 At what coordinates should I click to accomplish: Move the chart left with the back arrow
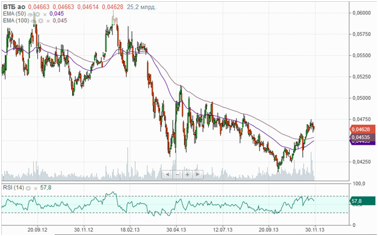coord(167,174)
